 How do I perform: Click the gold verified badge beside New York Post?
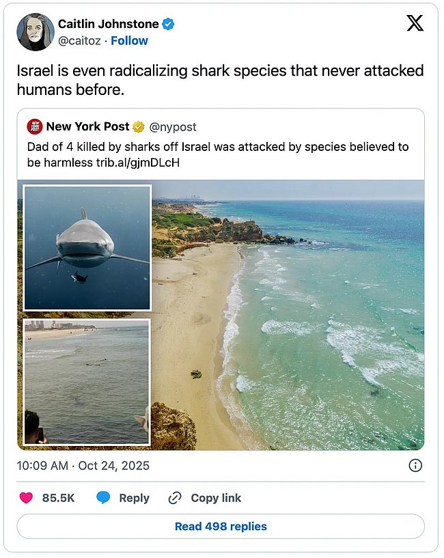pos(138,127)
